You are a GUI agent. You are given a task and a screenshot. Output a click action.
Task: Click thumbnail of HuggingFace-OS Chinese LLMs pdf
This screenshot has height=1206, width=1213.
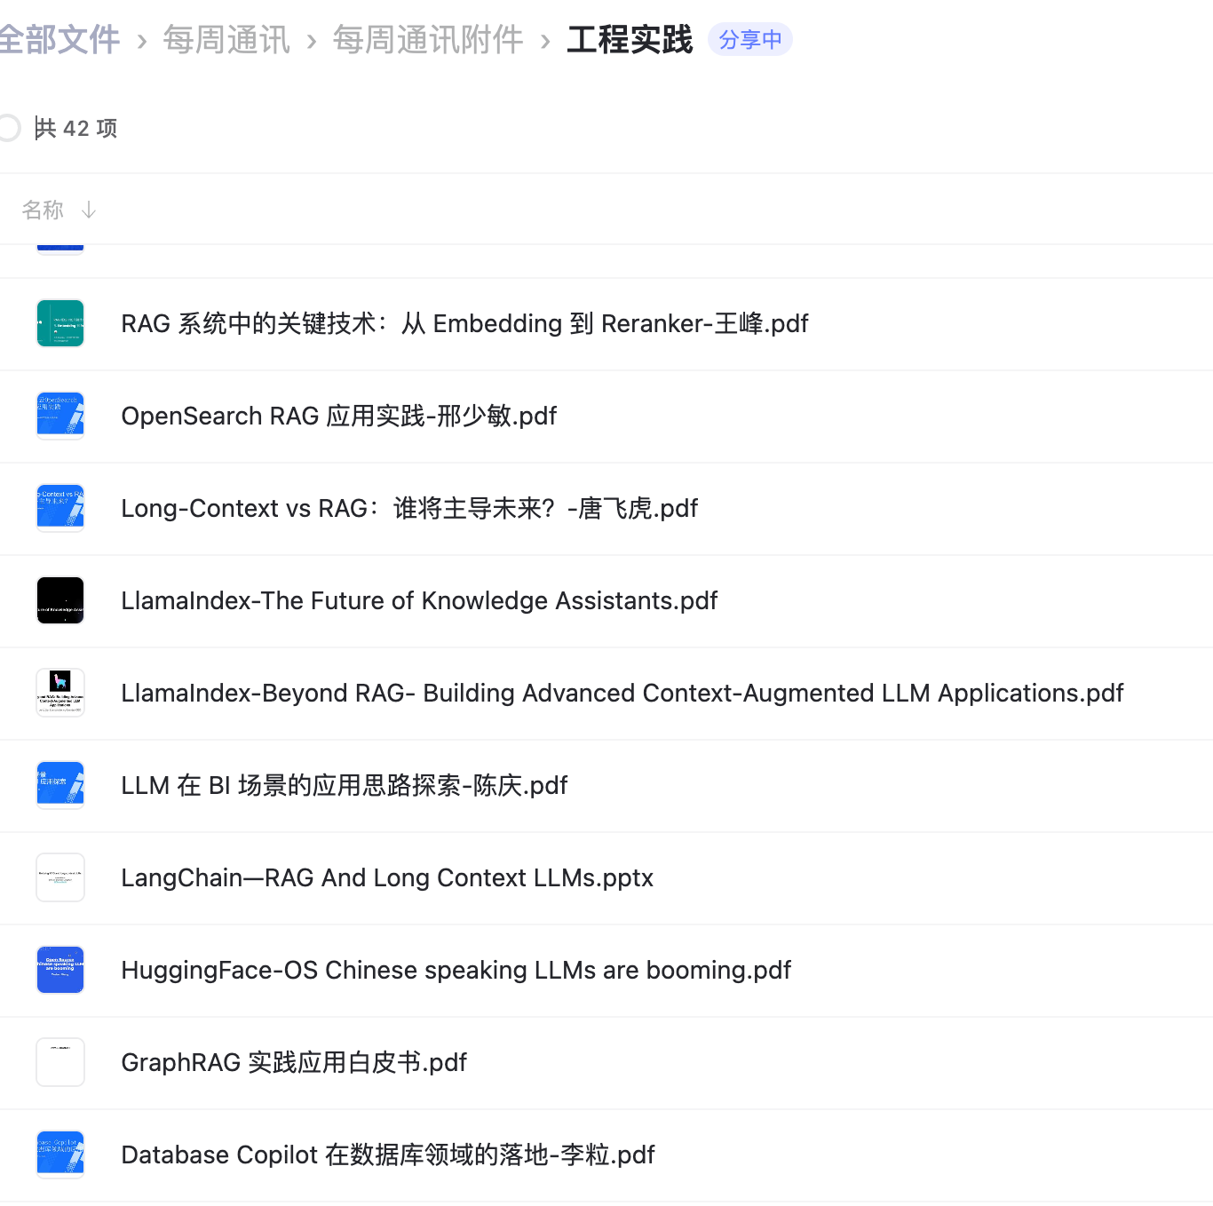(60, 970)
